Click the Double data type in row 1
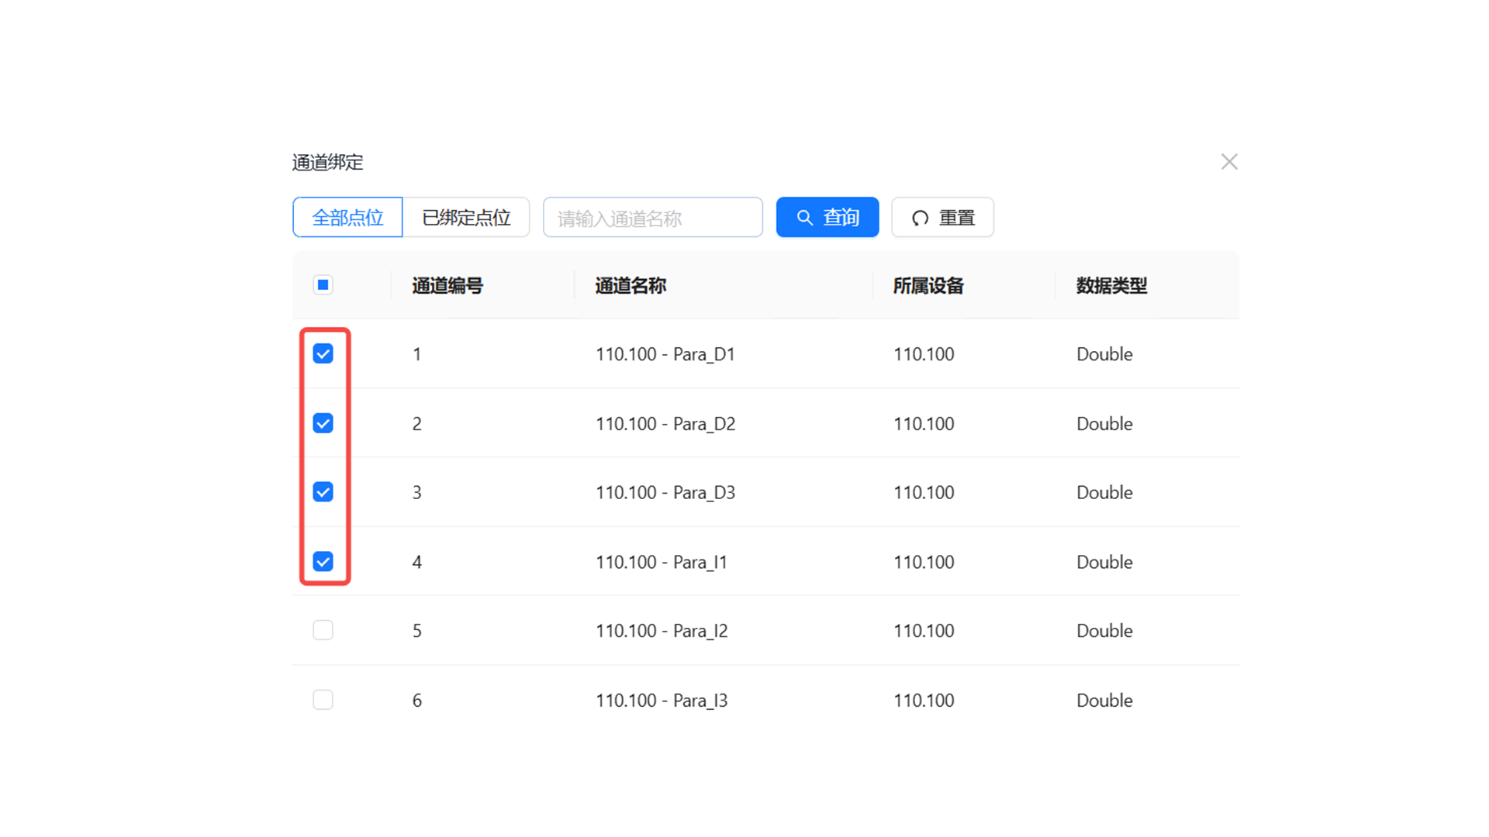 [x=1104, y=354]
